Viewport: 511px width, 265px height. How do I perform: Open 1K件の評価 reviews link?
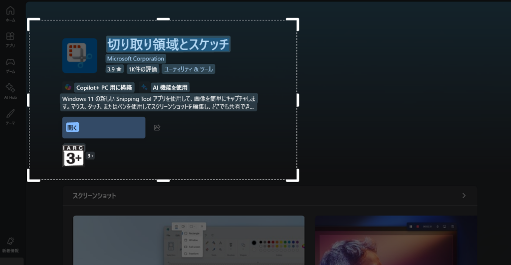point(143,69)
